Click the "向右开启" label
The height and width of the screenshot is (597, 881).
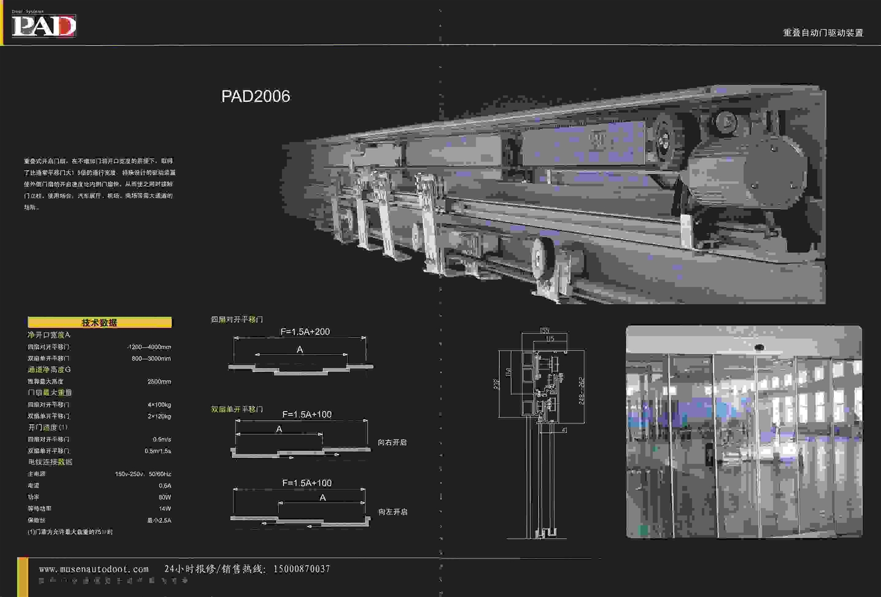tap(392, 442)
